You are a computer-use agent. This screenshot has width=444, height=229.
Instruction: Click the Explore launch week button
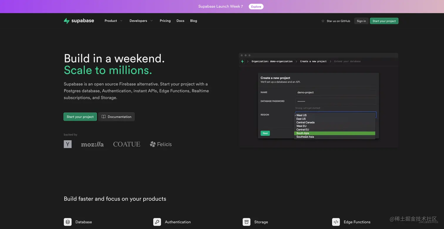click(x=256, y=6)
